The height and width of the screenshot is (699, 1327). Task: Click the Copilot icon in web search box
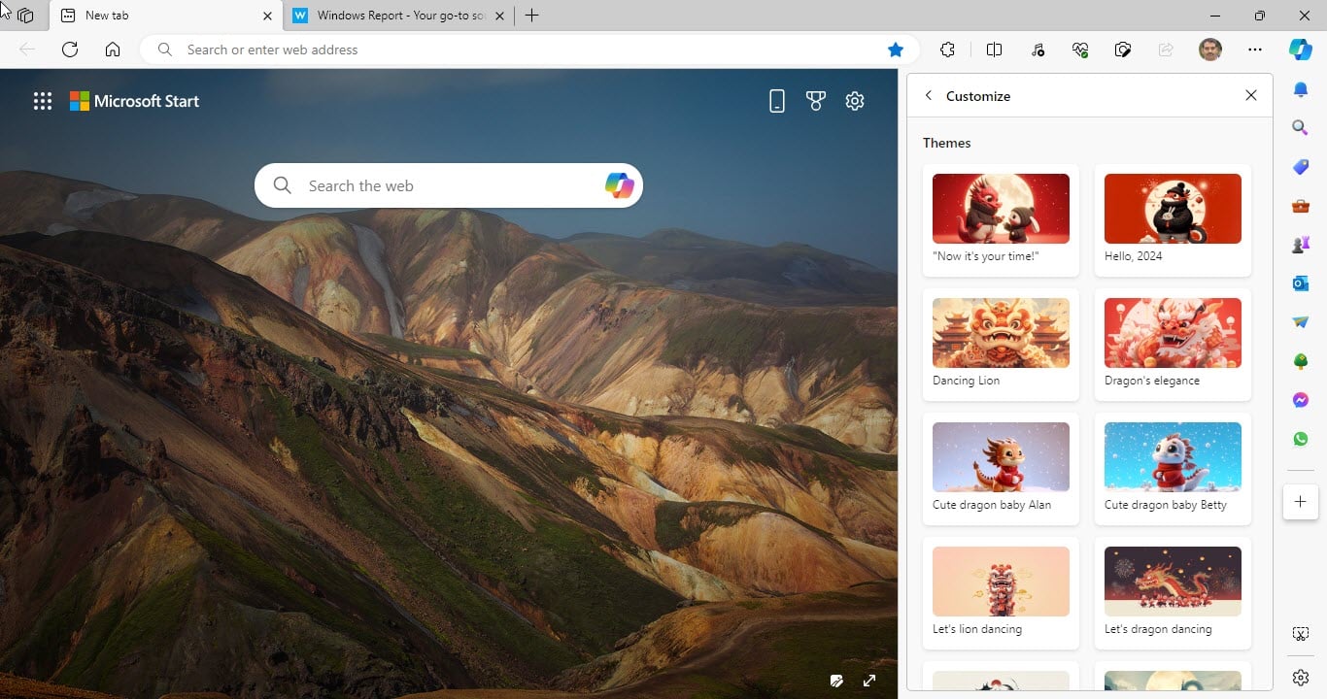tap(619, 185)
